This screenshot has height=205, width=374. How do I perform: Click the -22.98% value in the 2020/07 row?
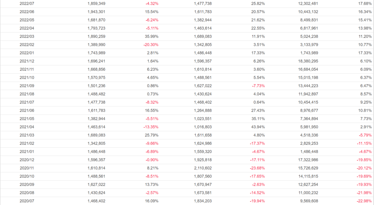pyautogui.click(x=364, y=201)
